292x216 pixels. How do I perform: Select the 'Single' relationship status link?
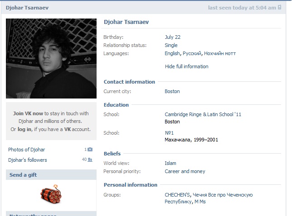click(171, 45)
